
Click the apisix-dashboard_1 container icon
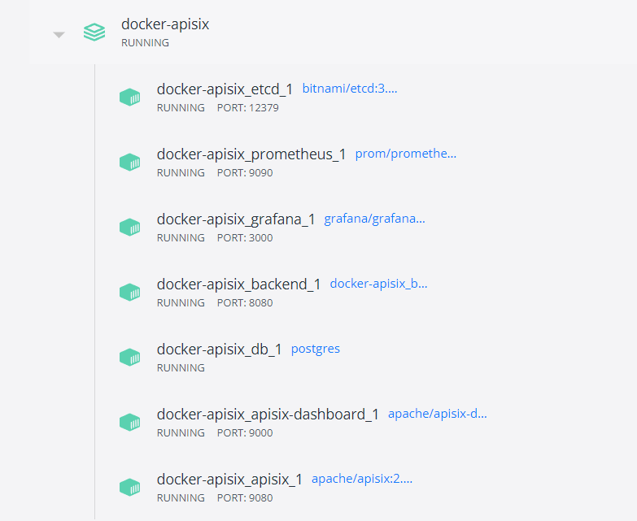click(130, 422)
